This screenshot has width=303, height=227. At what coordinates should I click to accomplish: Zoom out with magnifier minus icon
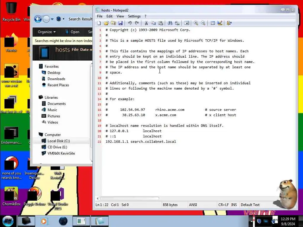click(203, 23)
